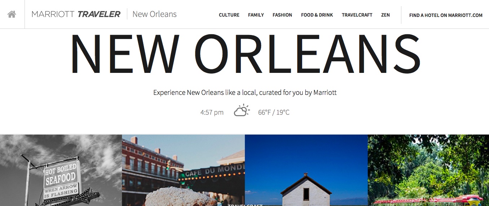Open the Hot Boiled Seafood sign photo
Viewport: 489px width, 206px height.
pos(61,170)
